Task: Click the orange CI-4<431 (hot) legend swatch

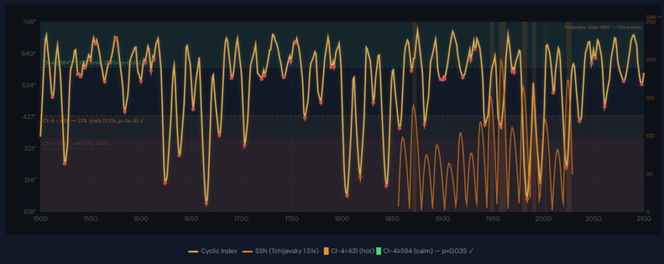Action: 326,250
